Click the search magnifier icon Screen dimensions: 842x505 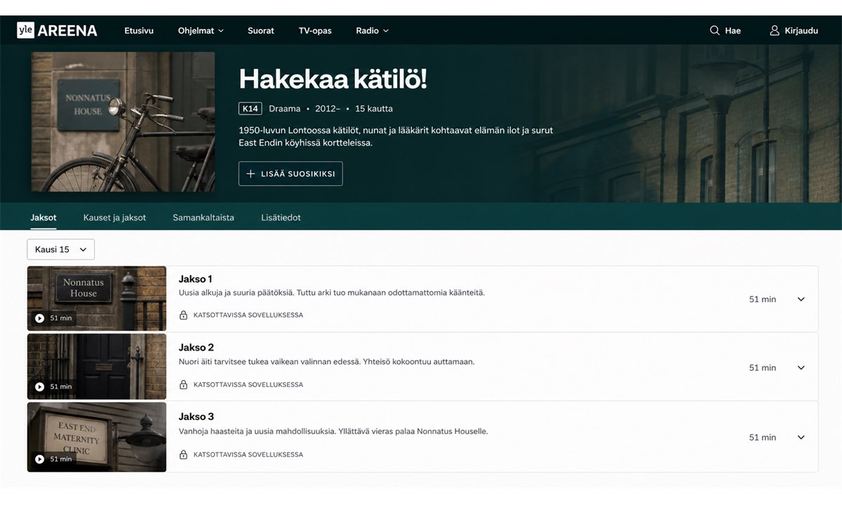pos(714,30)
